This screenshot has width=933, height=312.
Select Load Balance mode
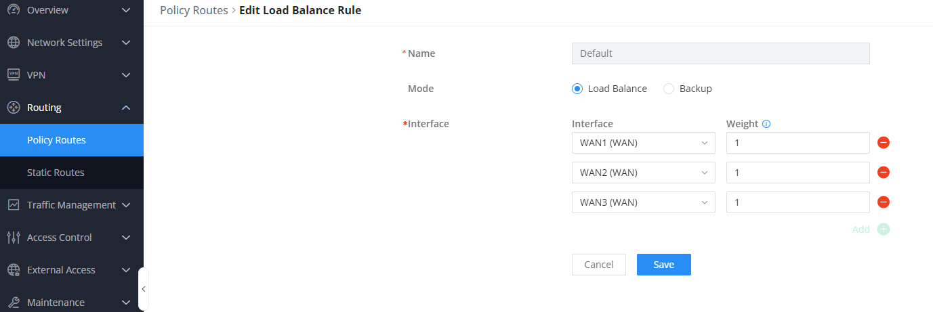click(x=577, y=89)
